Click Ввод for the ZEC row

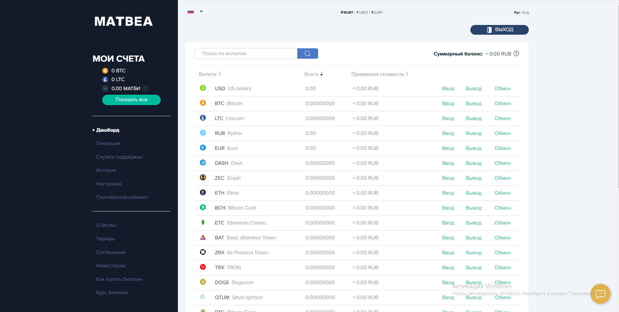448,178
